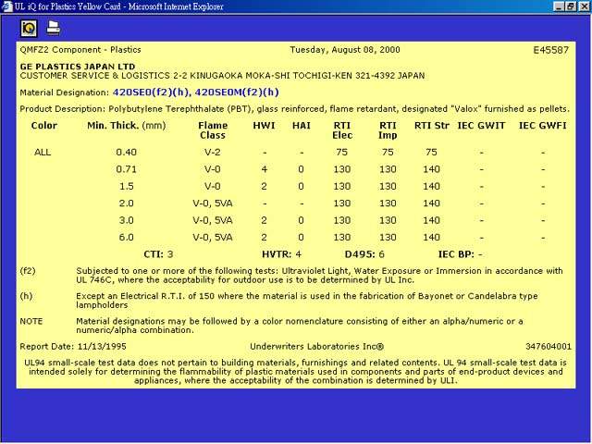The image size is (592, 444).
Task: Click the 2.0 thickness value
Action: pos(126,203)
